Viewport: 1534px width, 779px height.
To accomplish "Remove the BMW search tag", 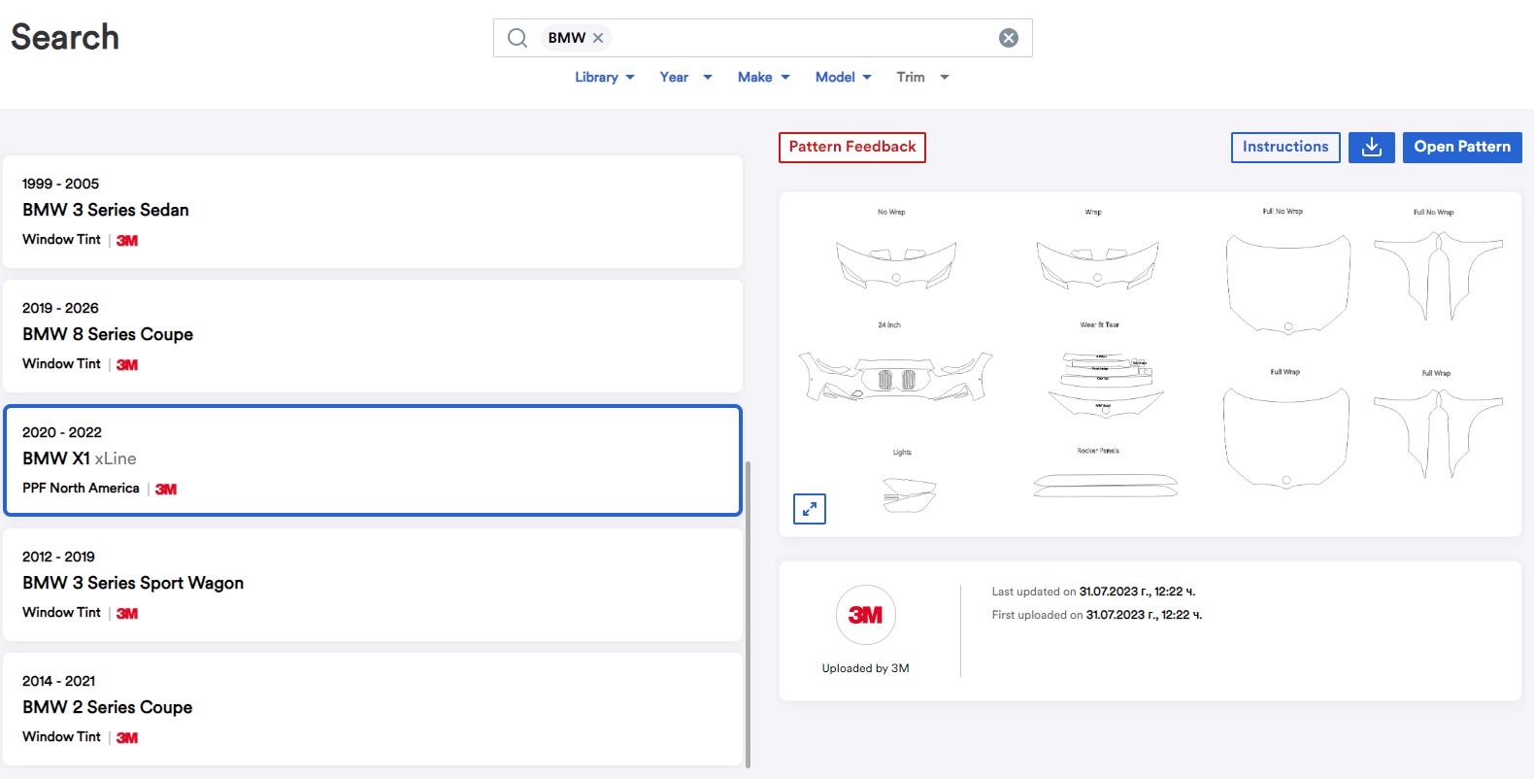I will point(598,38).
